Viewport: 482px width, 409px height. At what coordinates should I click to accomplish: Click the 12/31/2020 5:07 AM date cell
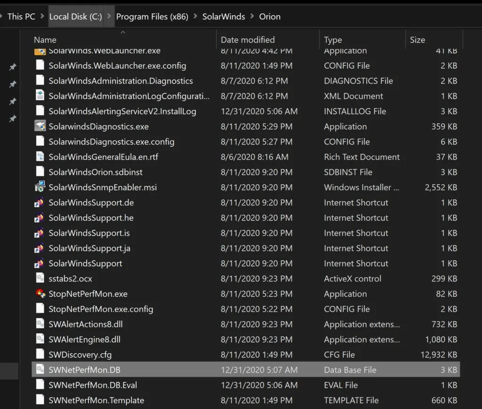pyautogui.click(x=259, y=370)
